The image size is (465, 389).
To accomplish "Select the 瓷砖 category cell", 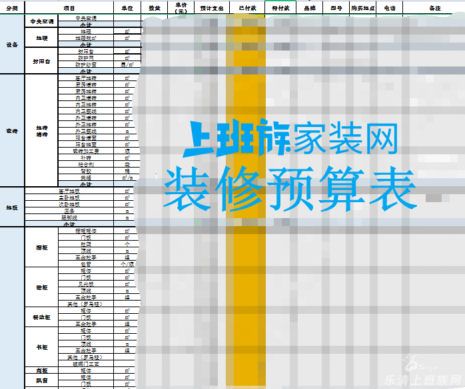I will coord(12,130).
